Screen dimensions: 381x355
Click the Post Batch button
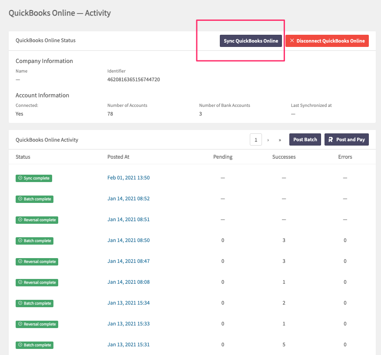click(305, 139)
